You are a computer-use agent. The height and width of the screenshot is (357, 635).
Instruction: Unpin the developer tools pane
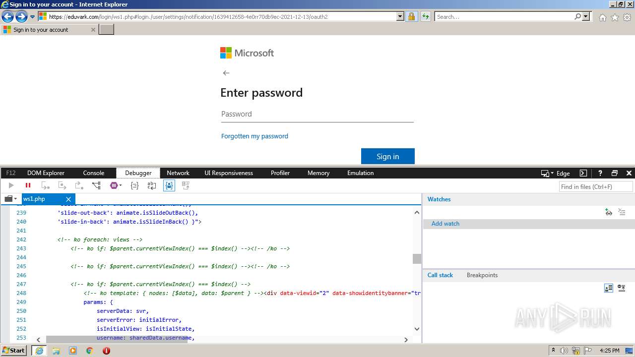pyautogui.click(x=615, y=173)
